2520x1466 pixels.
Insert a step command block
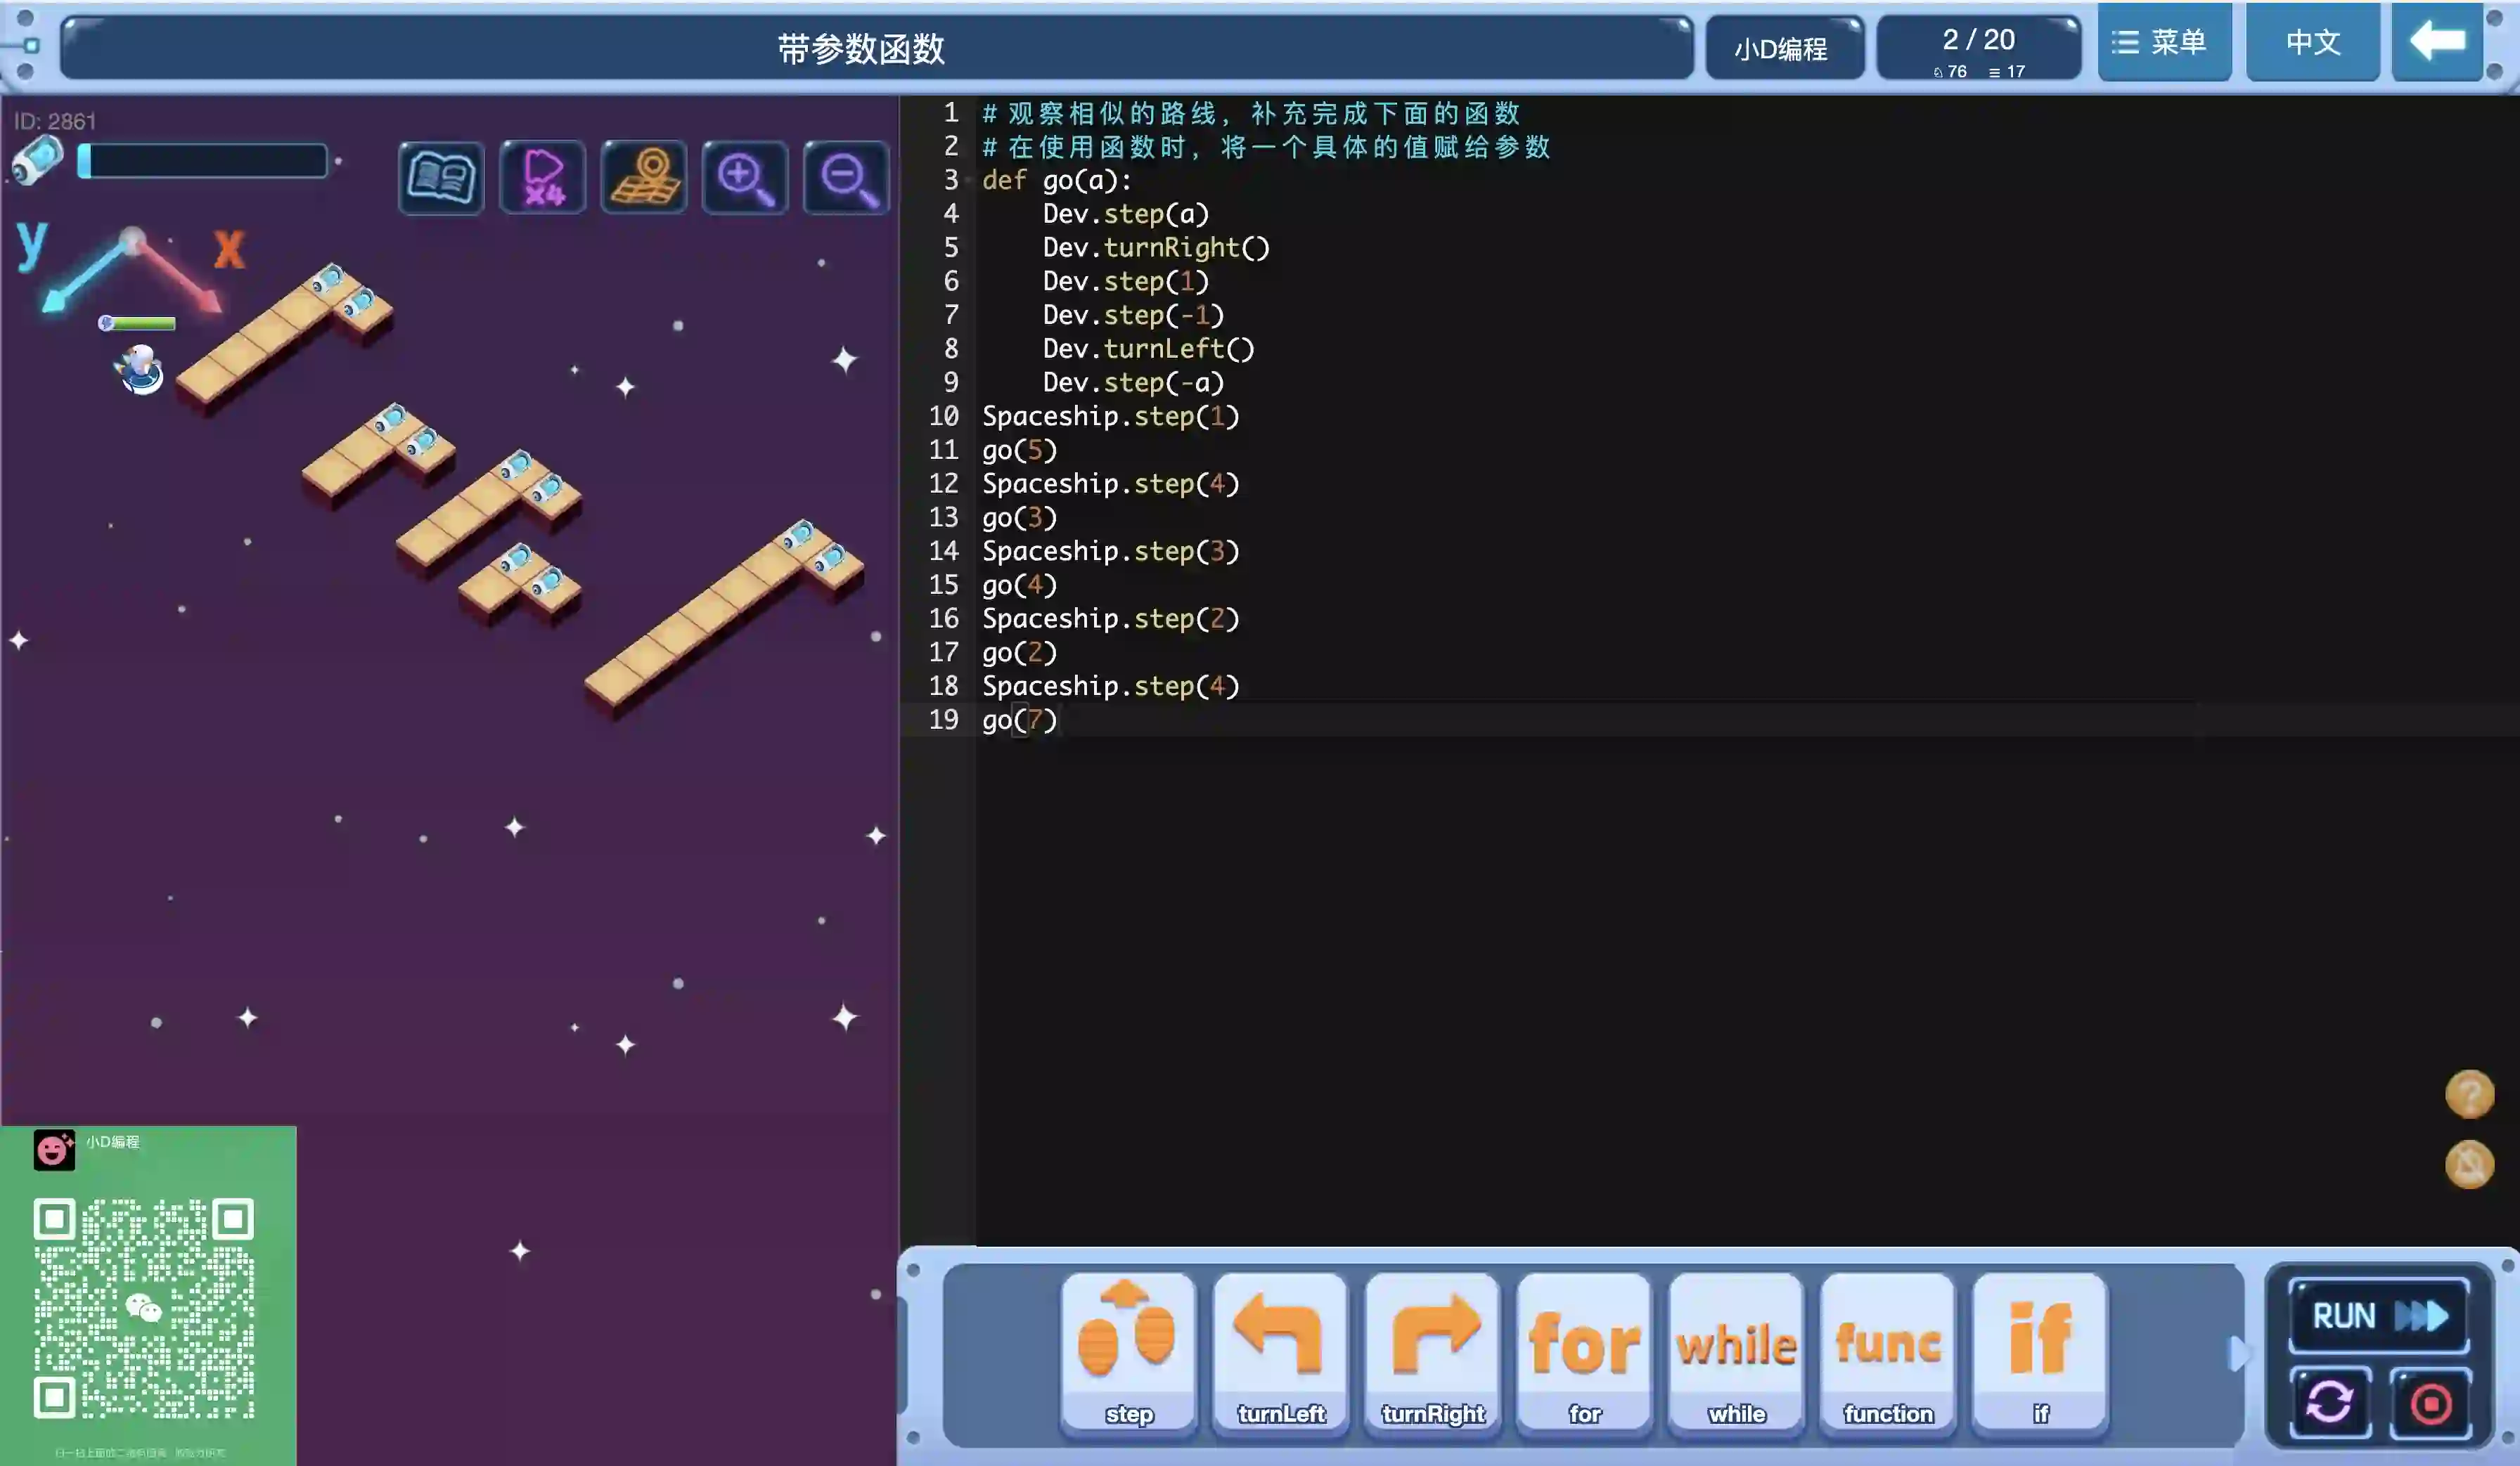click(1128, 1351)
